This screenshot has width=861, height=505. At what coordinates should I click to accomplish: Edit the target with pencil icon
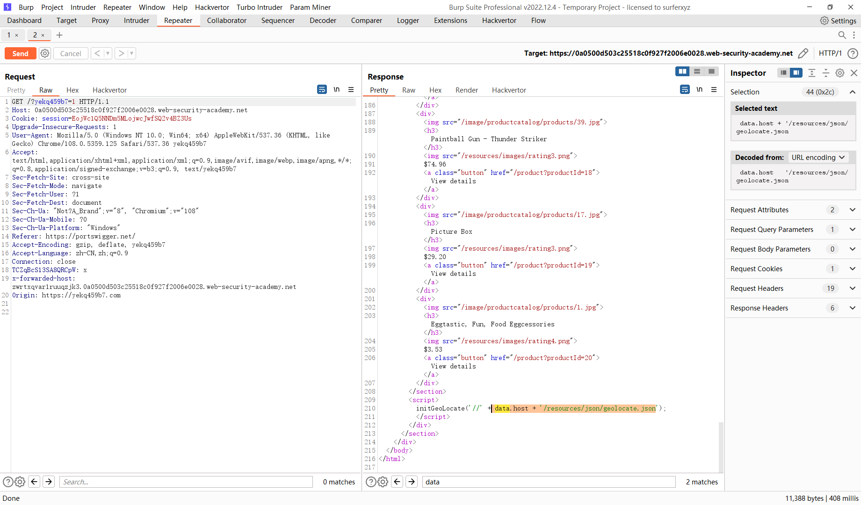803,53
